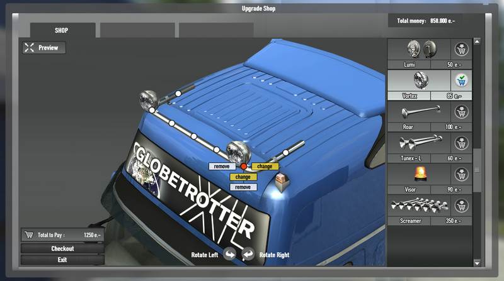Open the SHOP tab
This screenshot has width=504, height=281.
coord(62,30)
